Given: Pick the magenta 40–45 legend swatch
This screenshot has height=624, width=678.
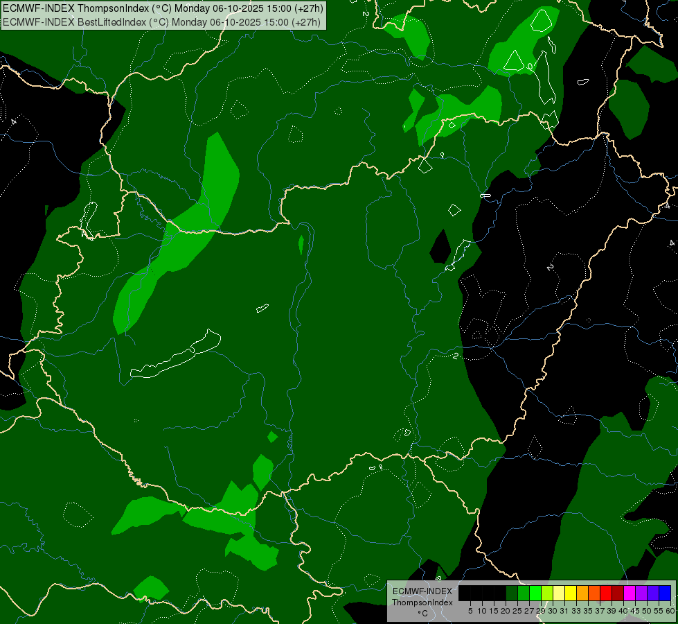Looking at the screenshot, I should 630,593.
